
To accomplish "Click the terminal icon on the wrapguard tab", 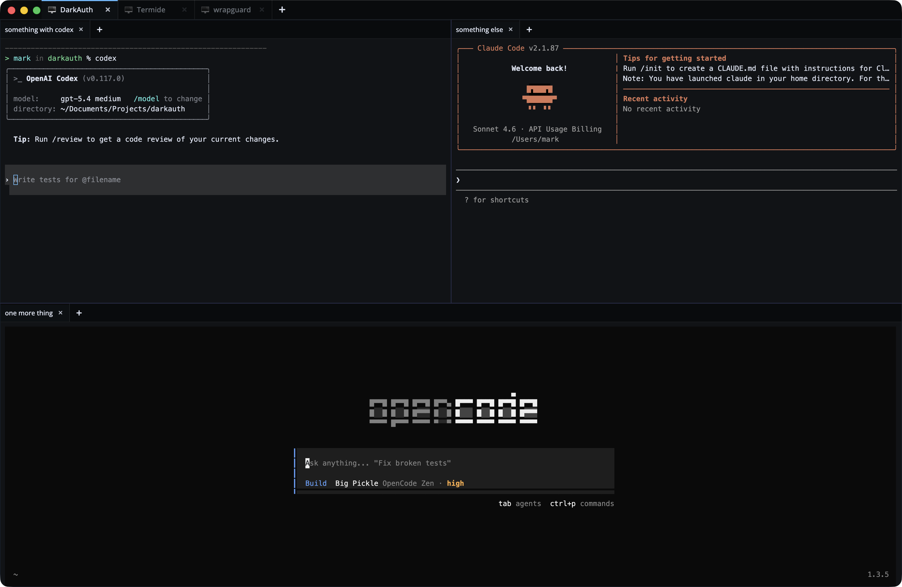I will (x=206, y=10).
